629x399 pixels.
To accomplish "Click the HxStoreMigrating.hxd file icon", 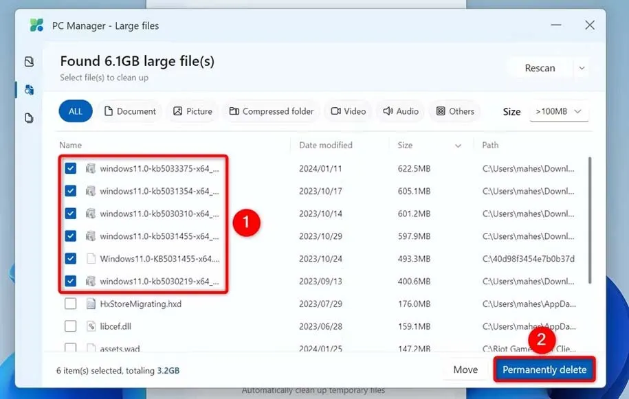I will (x=90, y=304).
